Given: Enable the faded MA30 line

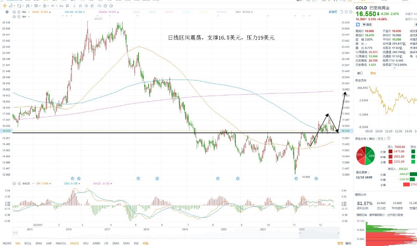Looking at the screenshot, I should coord(137,12).
